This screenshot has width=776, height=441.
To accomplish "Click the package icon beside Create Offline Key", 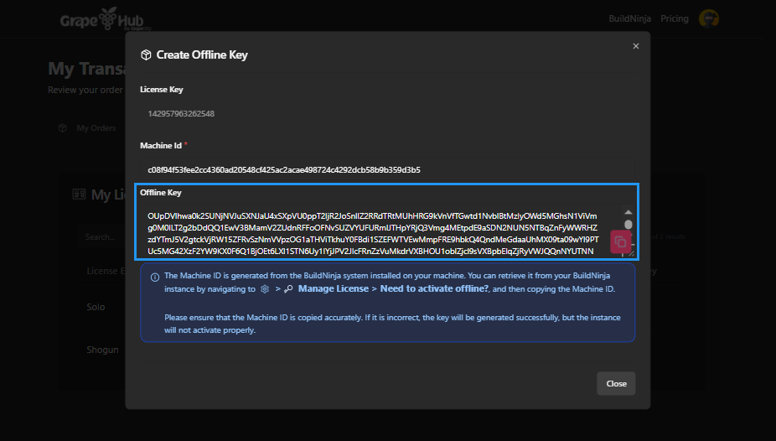I will click(146, 55).
